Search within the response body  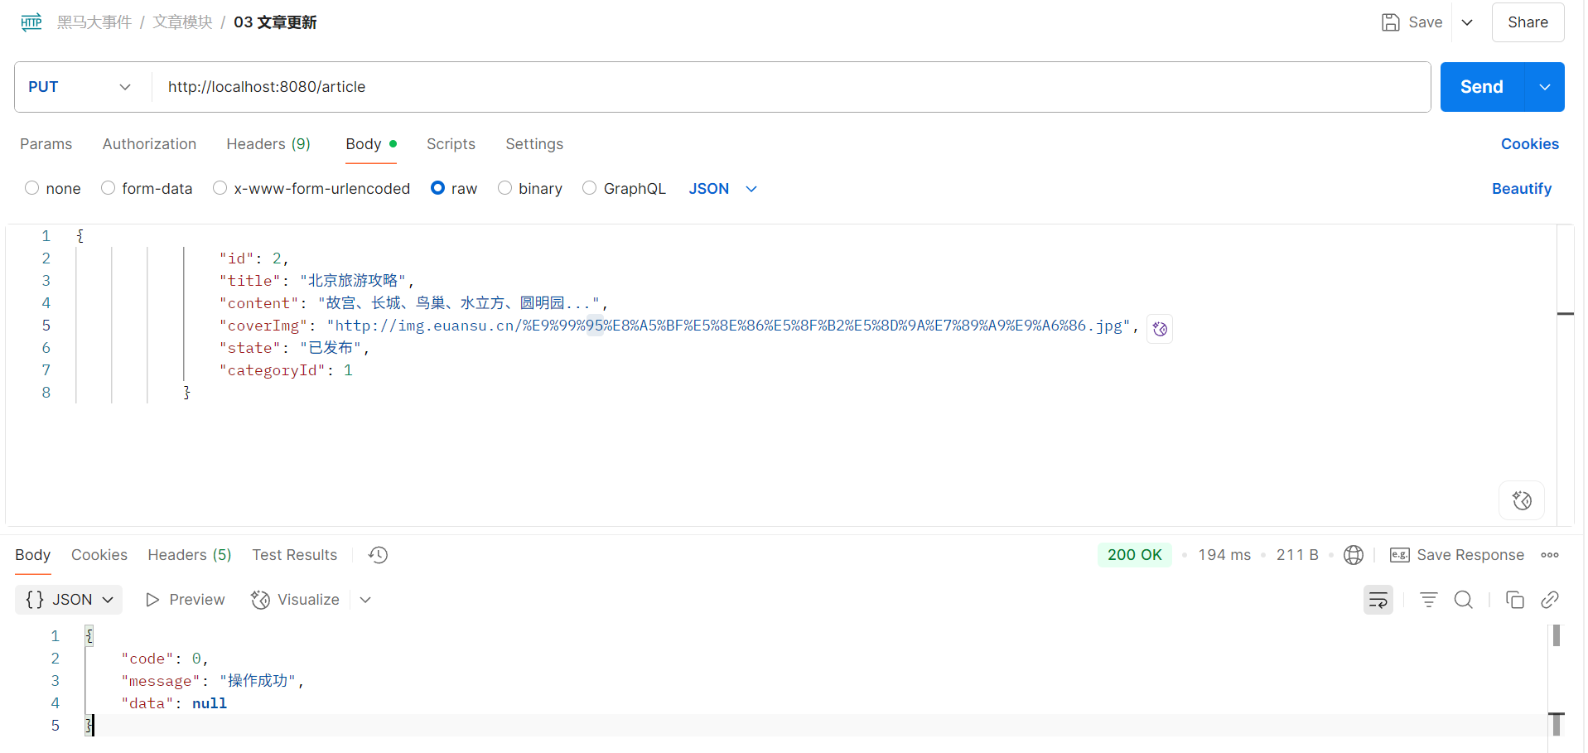click(1463, 600)
